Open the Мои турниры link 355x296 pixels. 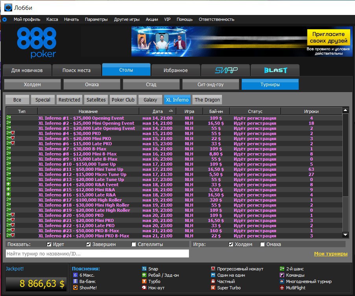pos(331,254)
